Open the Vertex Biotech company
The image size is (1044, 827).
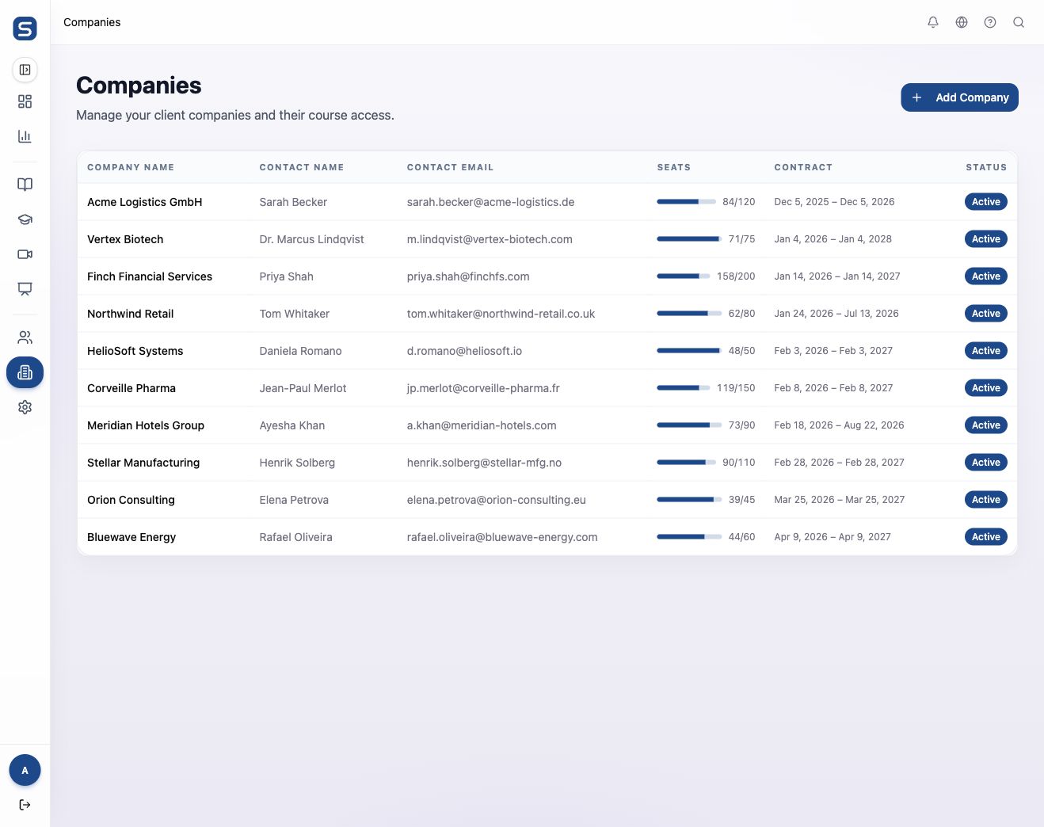125,239
